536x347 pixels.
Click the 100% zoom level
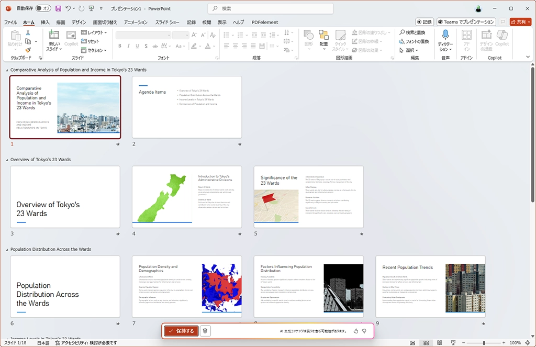[515, 343]
